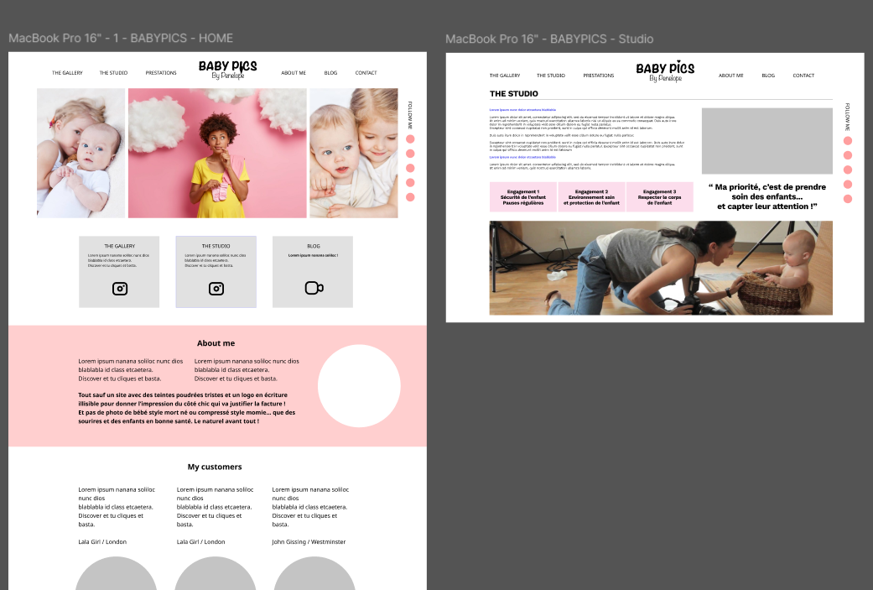Click bottom pink dot under FOLLOW ME in Studio frame
The height and width of the screenshot is (590, 873).
coord(848,199)
